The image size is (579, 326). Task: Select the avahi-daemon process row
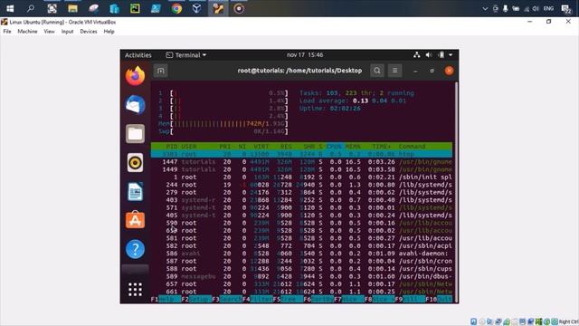pyautogui.click(x=301, y=254)
